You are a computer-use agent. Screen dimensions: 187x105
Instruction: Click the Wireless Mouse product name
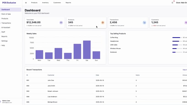(115, 49)
